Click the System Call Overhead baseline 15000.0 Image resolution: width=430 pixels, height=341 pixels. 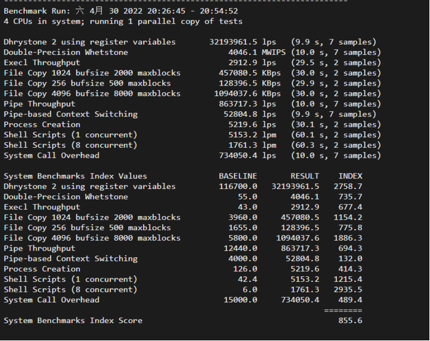pos(241,300)
